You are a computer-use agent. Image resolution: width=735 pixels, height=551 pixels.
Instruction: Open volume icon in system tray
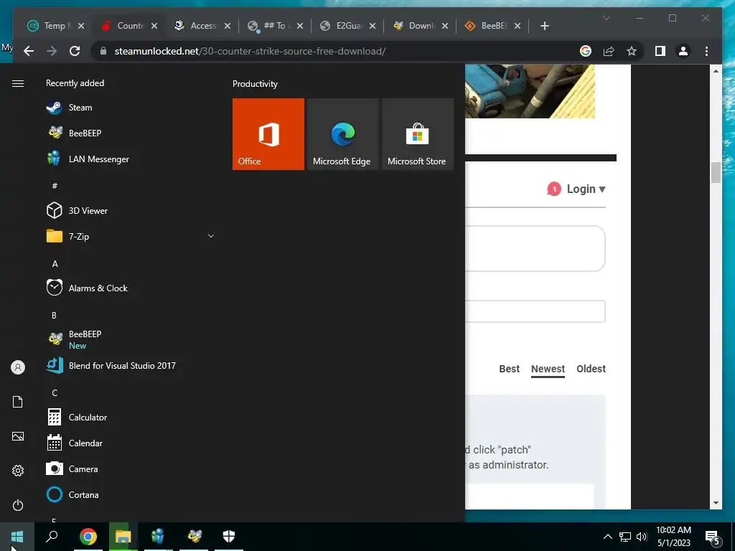point(642,537)
